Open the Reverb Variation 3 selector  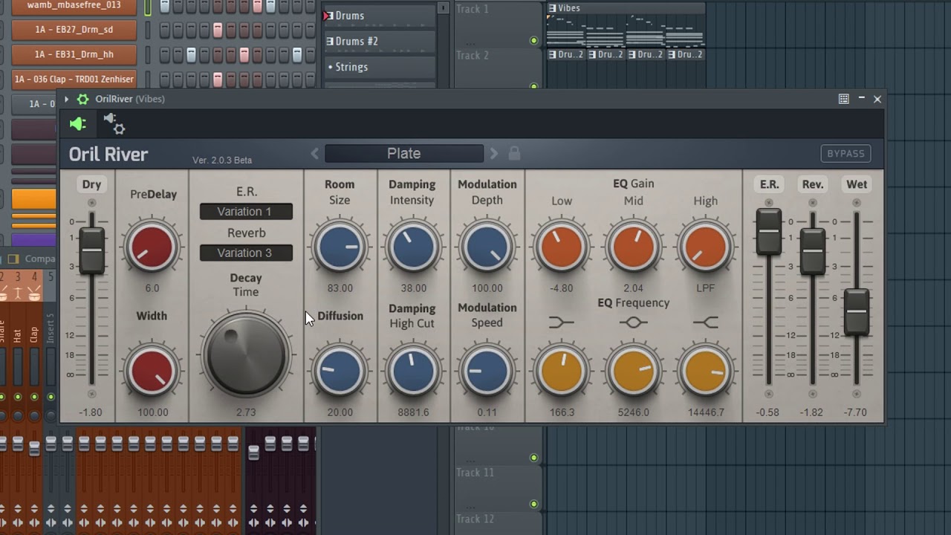pyautogui.click(x=246, y=253)
